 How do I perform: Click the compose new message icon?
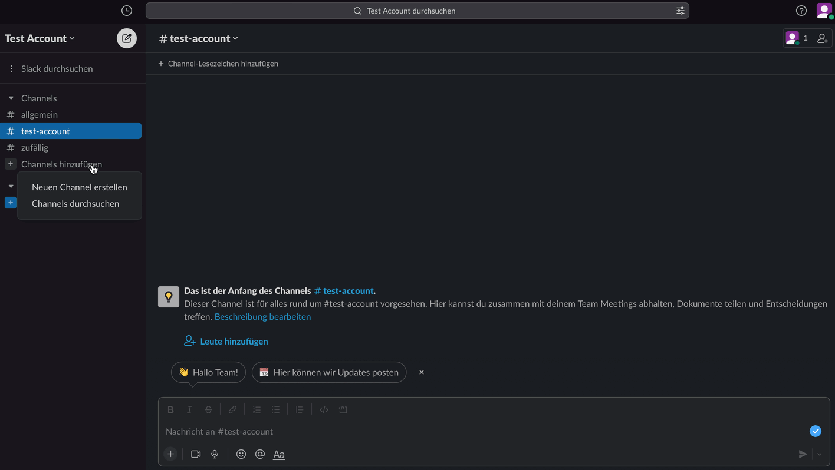pos(126,38)
